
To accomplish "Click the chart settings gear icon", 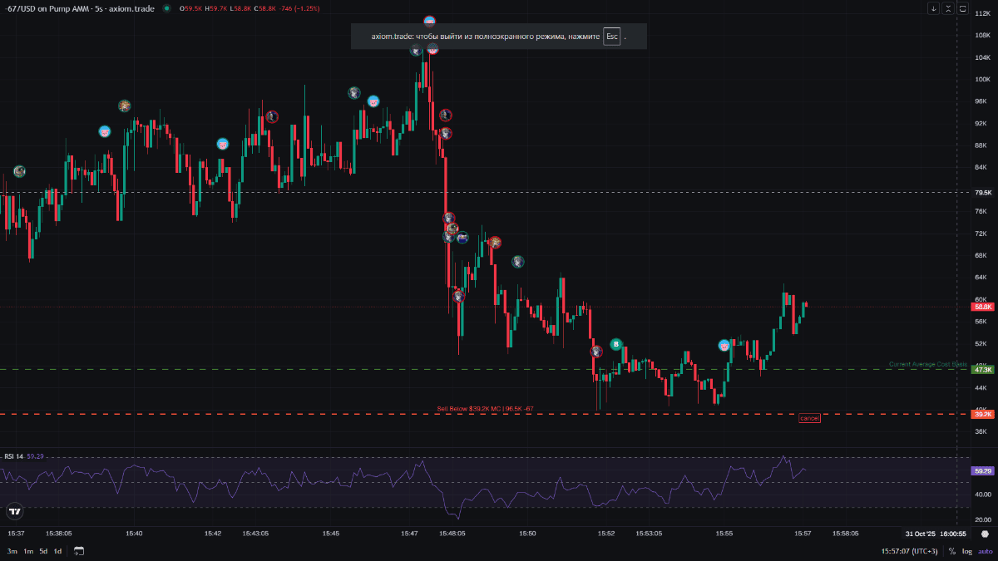I will point(985,534).
